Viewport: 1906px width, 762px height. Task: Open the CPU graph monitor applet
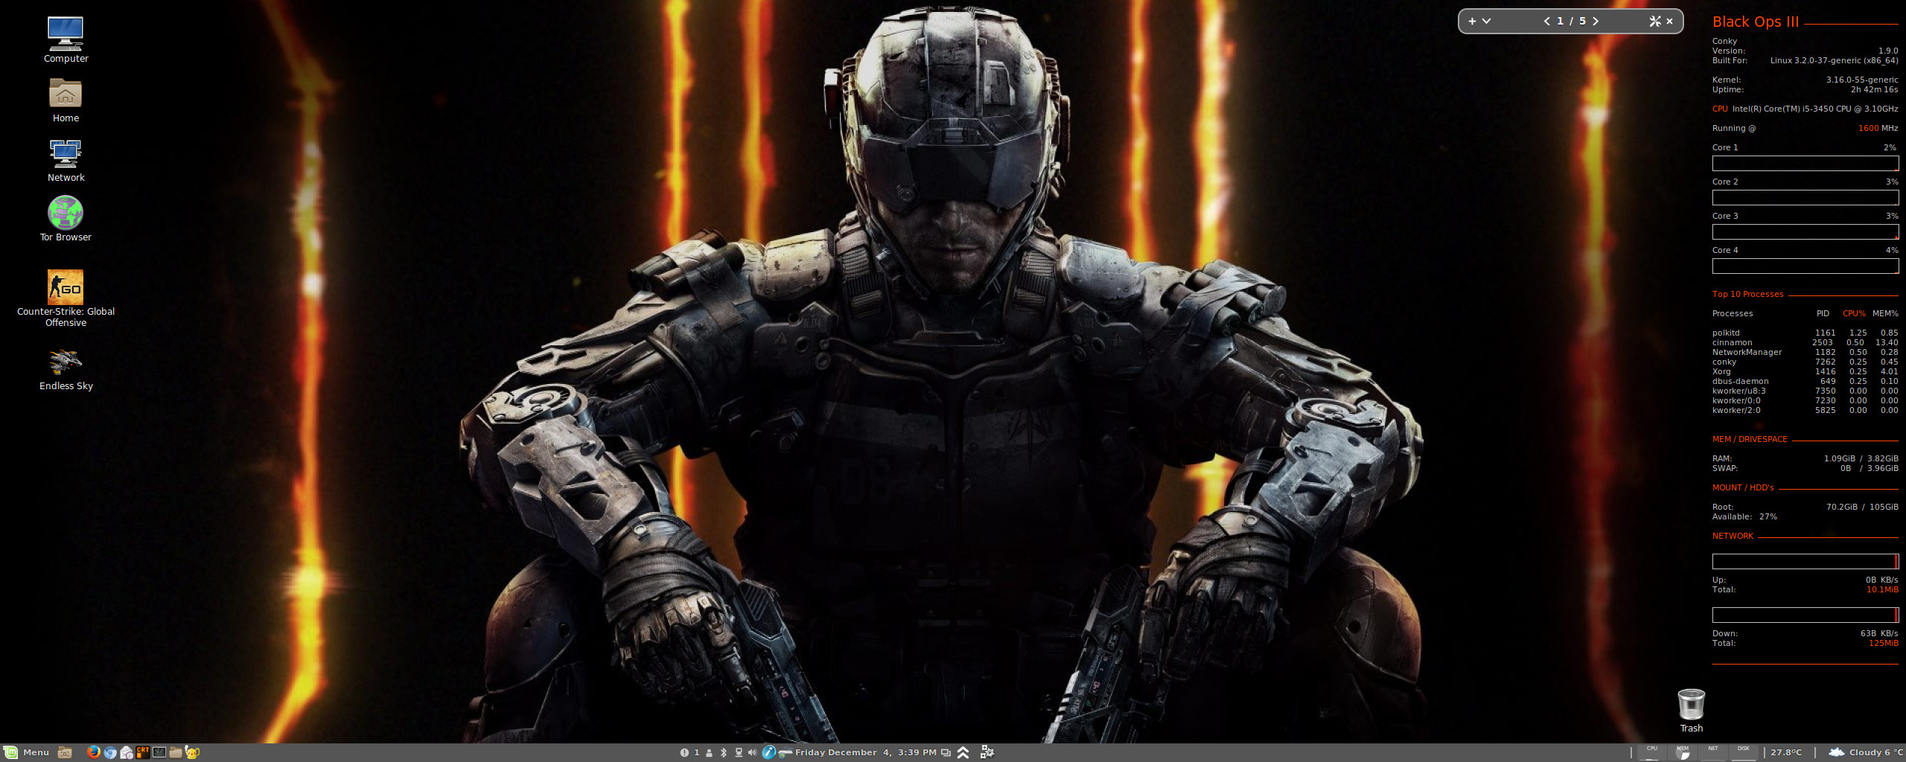[x=1651, y=752]
